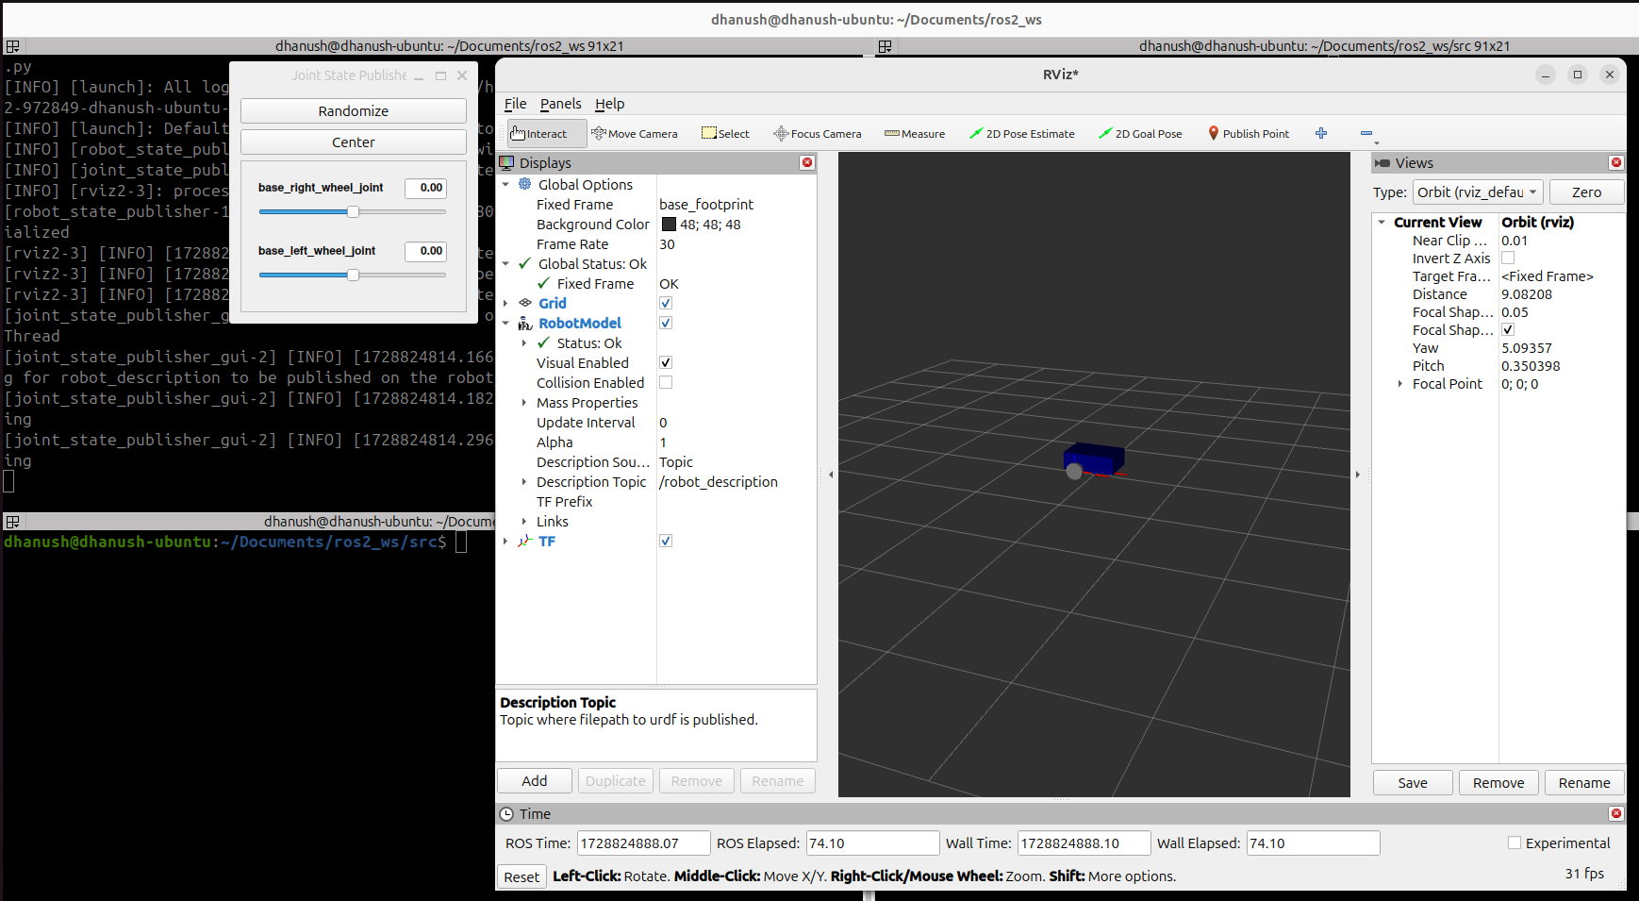Select the 2D Goal Pose tool

pos(1140,134)
